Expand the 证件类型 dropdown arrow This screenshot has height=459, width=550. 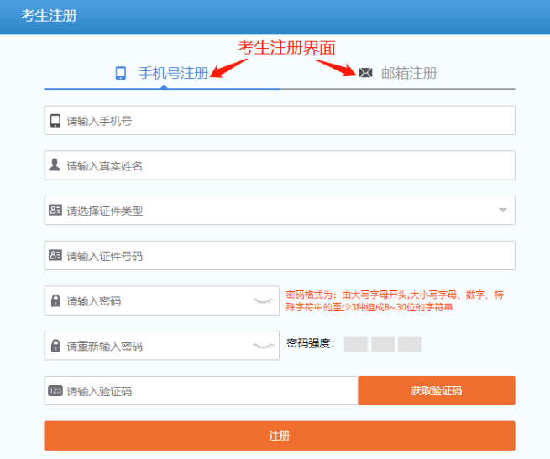pos(503,211)
